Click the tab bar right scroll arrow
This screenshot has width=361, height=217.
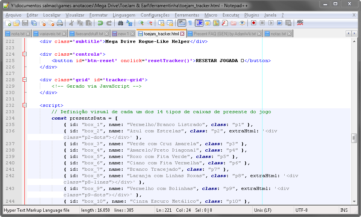point(355,33)
